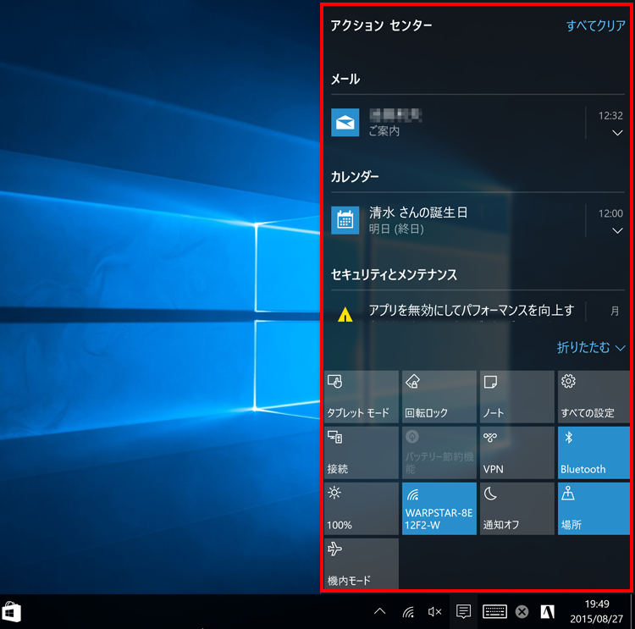Screen dimensions: 635x629
Task: Collapse quick actions with 折りたたむ
Action: [x=591, y=347]
